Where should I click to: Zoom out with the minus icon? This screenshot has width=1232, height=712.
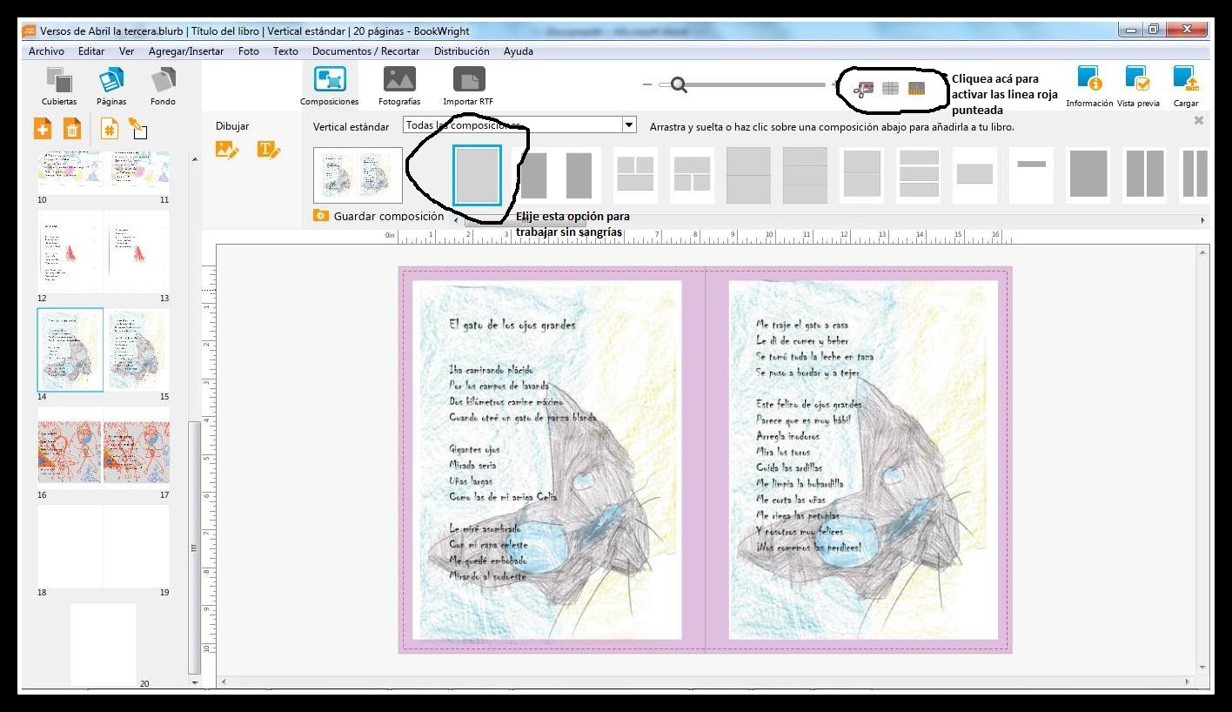[x=646, y=84]
